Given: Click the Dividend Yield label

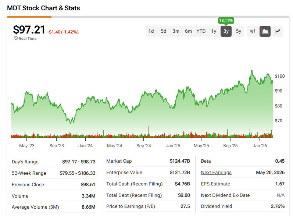Looking at the screenshot, I should [217, 206].
